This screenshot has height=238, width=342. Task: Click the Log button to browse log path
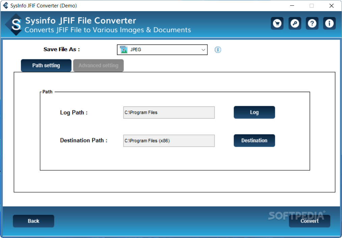coord(254,112)
